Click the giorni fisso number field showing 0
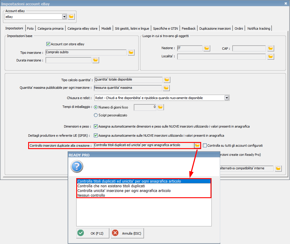Screen dimensions: 290x244 145,107
